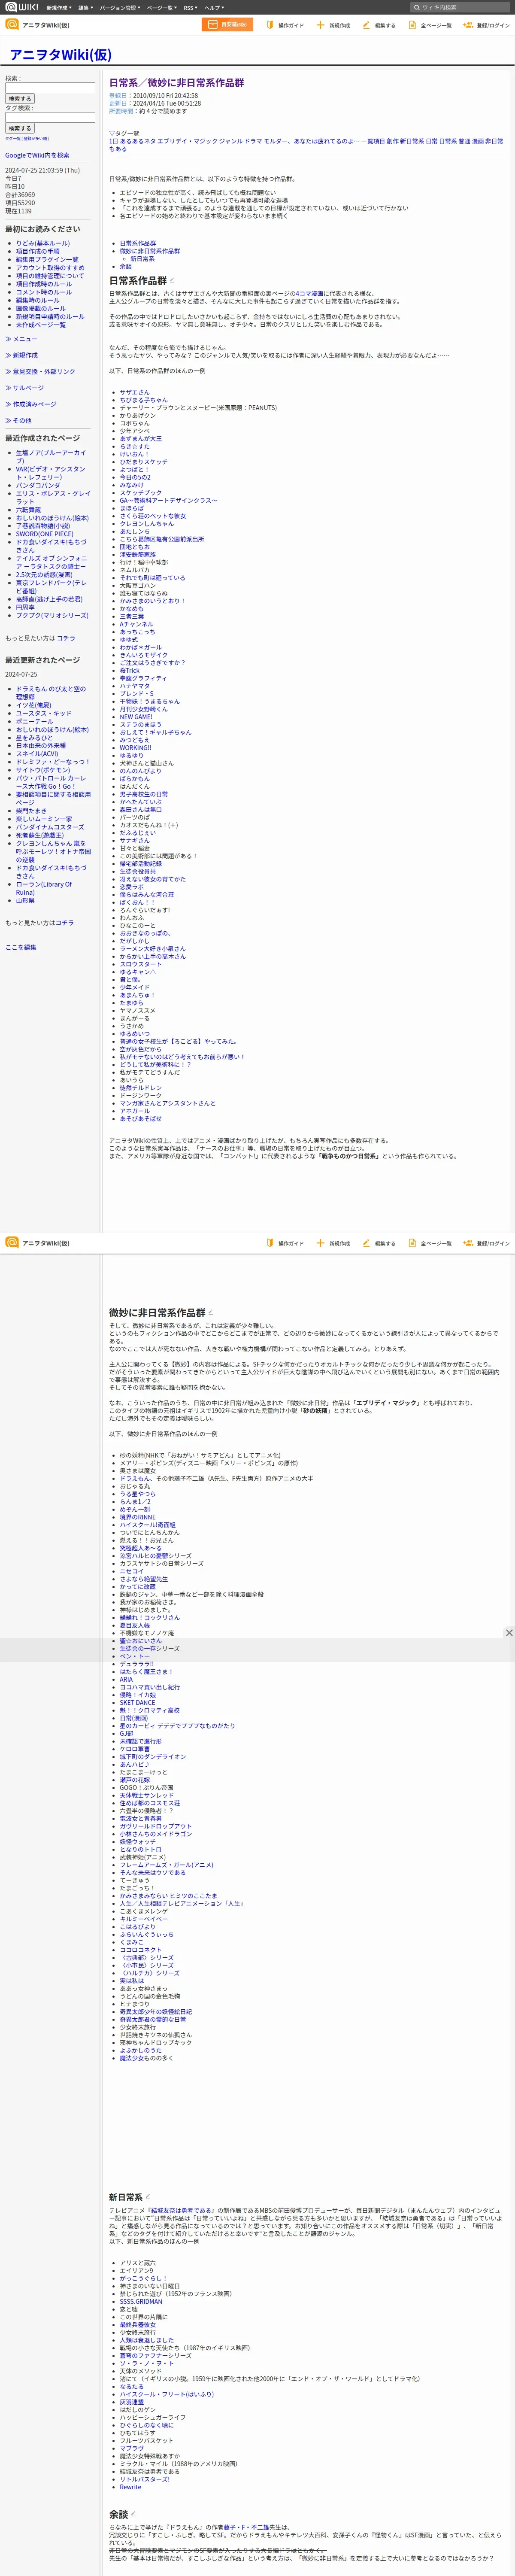Expand the その他 sidebar section

pos(18,420)
